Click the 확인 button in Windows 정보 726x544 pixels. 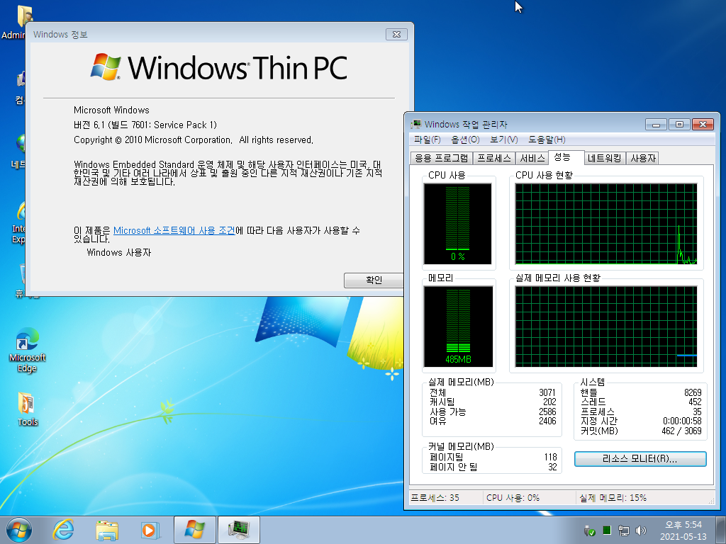pos(373,280)
